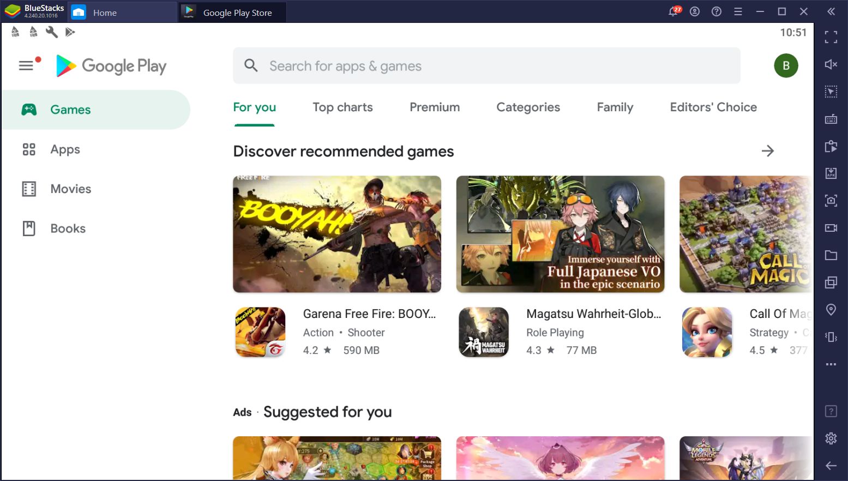Viewport: 848px width, 481px height.
Task: Open the pink winged character ad banner
Action: [x=560, y=458]
